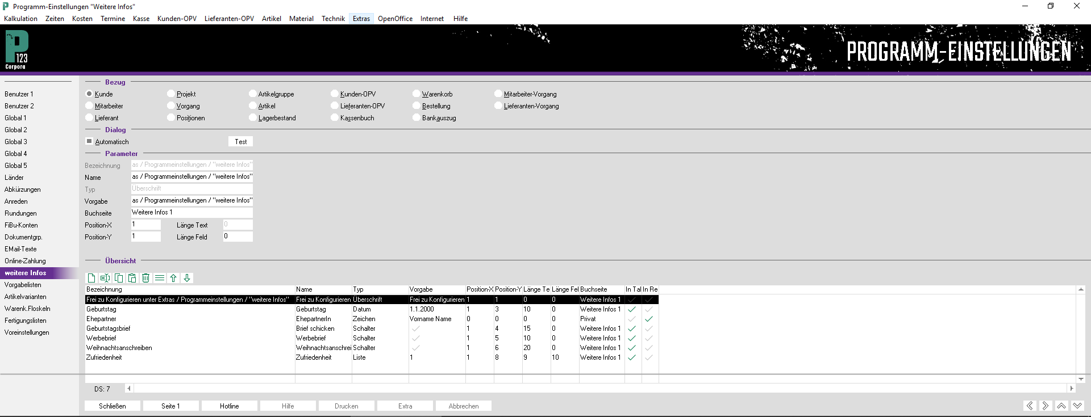Toggle Vorgabe checkmark in Werbebrief row

pyautogui.click(x=416, y=338)
